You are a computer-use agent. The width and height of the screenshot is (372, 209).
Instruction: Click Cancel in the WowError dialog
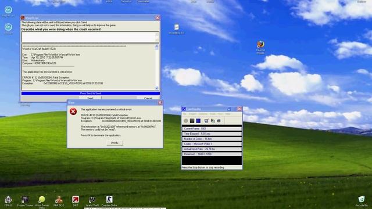148,98
